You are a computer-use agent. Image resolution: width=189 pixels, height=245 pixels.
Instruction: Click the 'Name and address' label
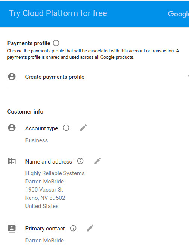pyautogui.click(x=49, y=162)
